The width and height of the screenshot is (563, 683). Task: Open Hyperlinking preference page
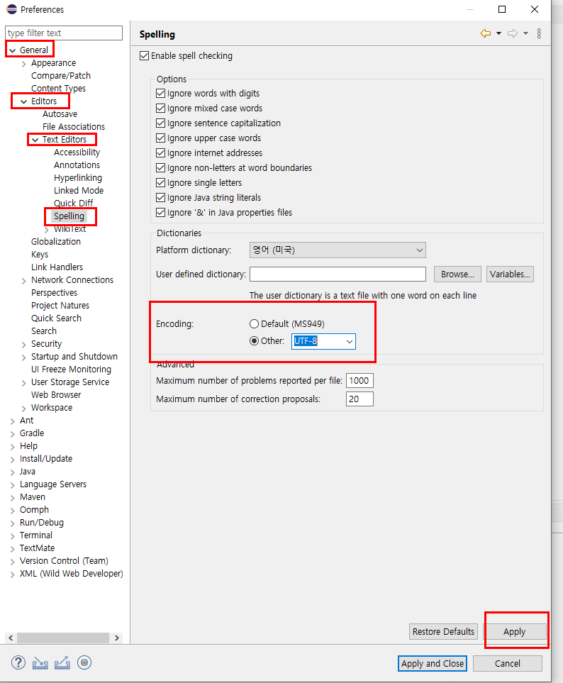(78, 178)
